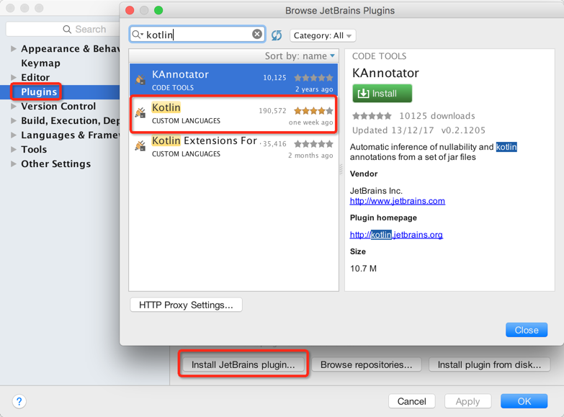Image resolution: width=564 pixels, height=417 pixels.
Task: Click the OK button
Action: (x=524, y=401)
